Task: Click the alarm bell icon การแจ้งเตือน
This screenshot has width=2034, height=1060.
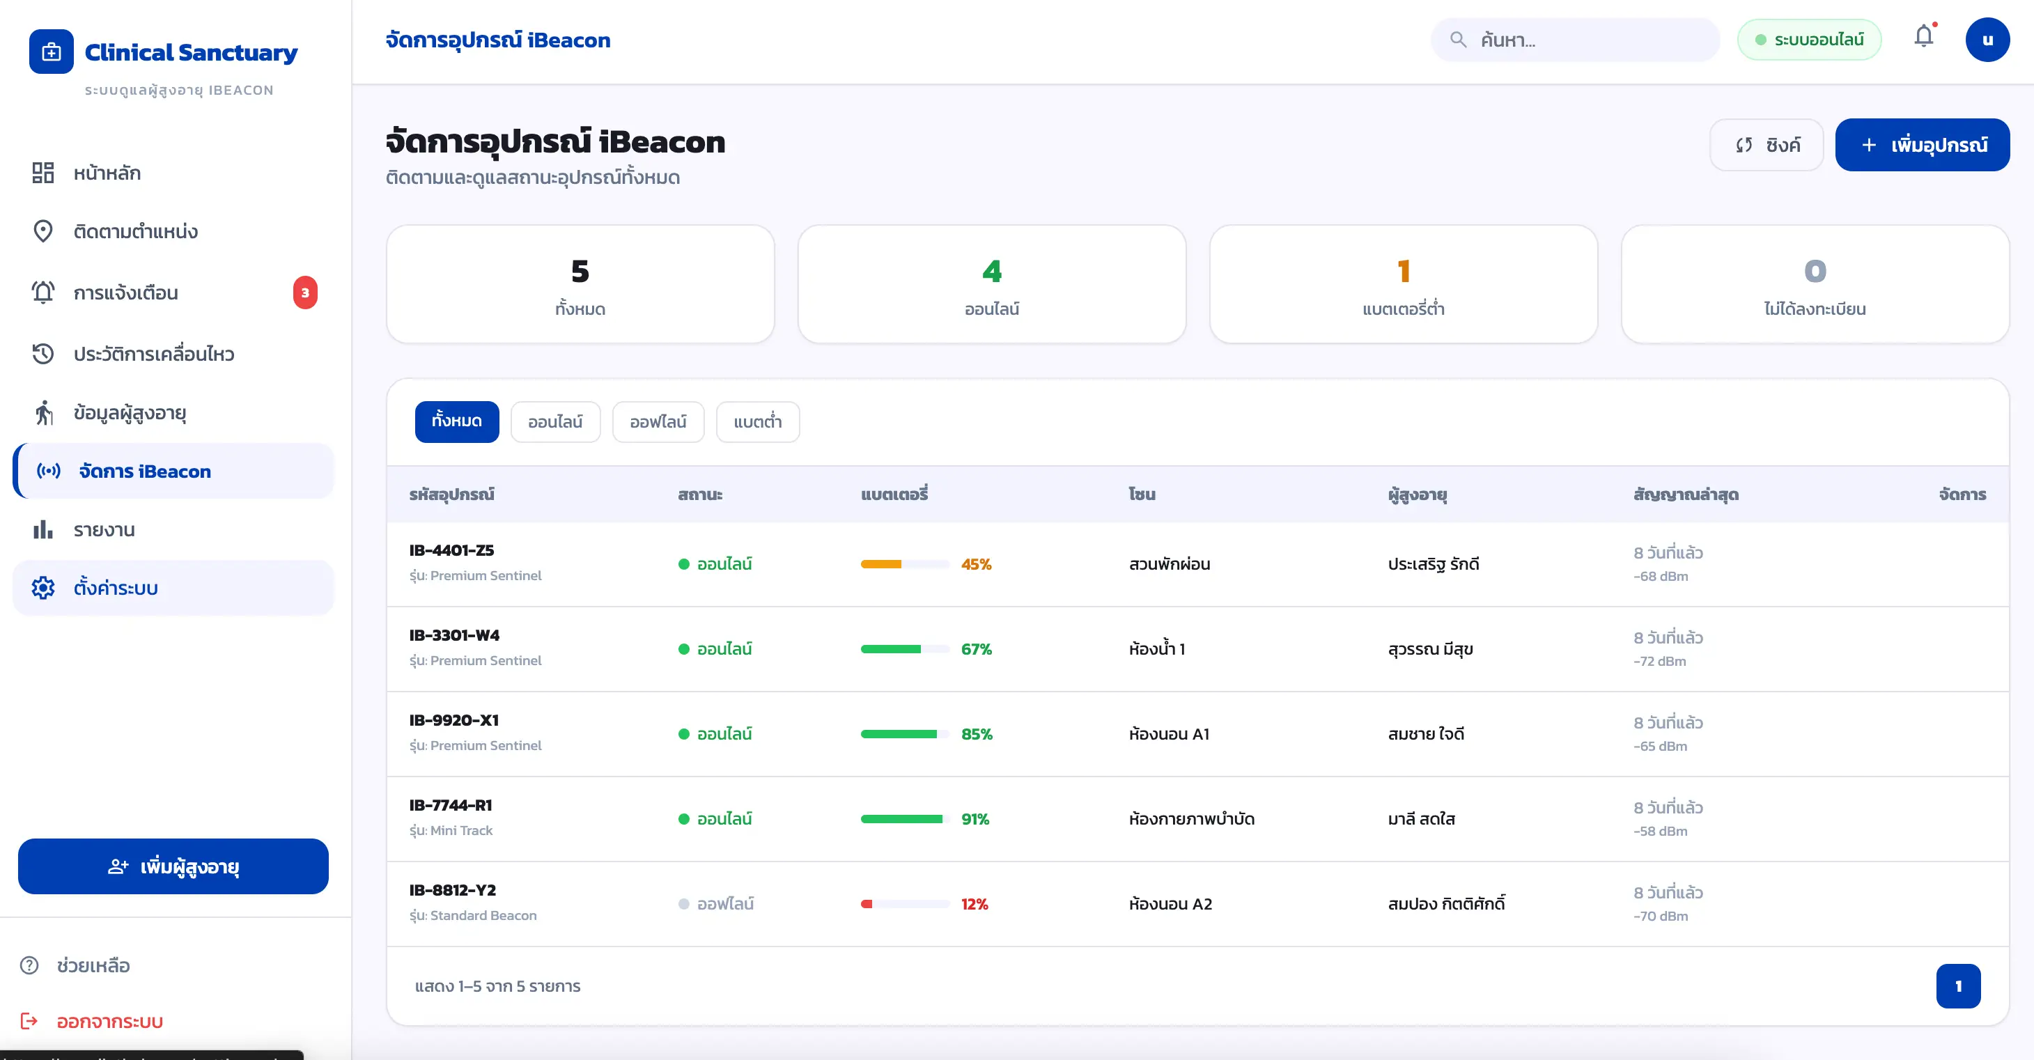Action: 42,293
